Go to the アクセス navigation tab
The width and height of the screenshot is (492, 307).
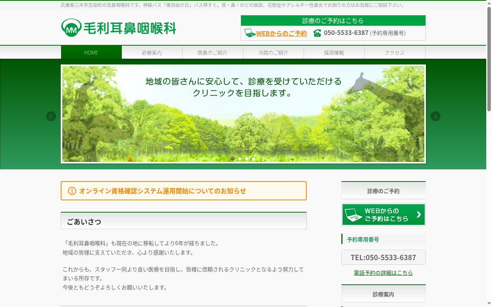point(395,53)
